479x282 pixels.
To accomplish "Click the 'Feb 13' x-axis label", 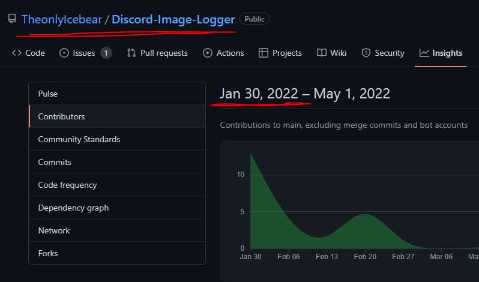I will click(327, 257).
